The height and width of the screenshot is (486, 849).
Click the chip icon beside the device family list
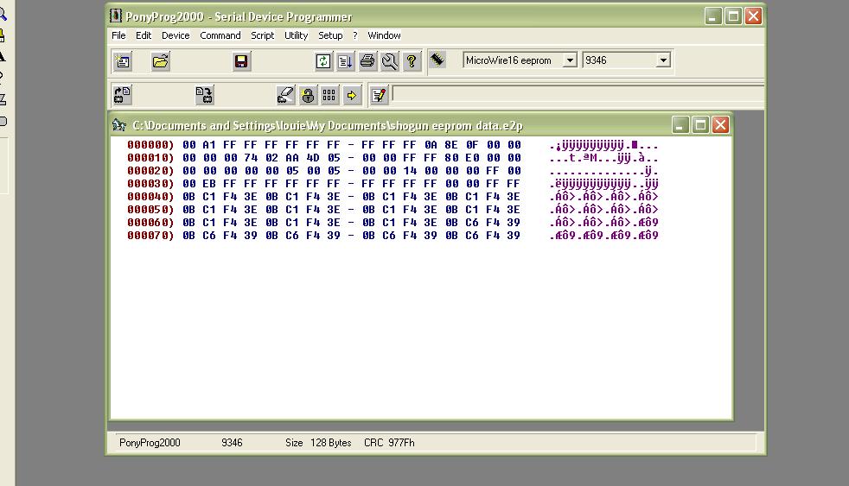pyautogui.click(x=437, y=60)
